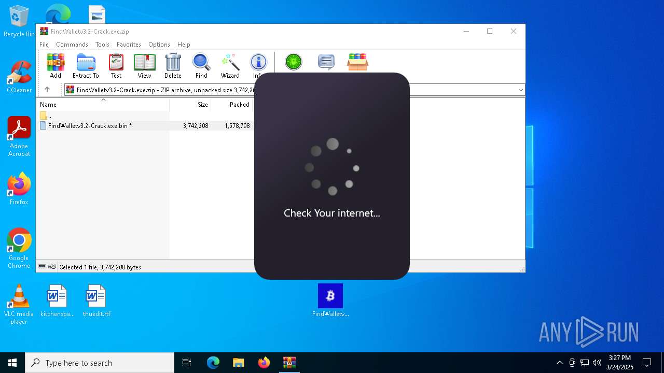664x373 pixels.
Task: Sort by the Name column header
Action: [103, 104]
